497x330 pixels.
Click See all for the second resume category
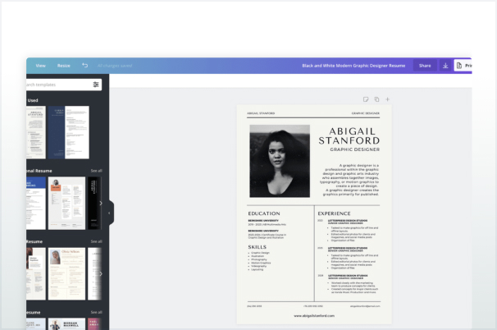[96, 241]
